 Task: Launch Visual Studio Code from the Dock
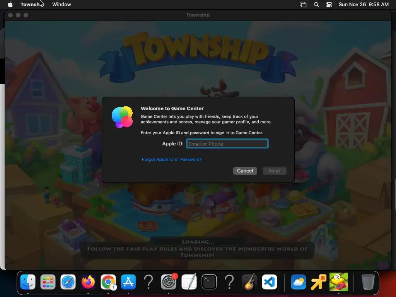(270, 282)
